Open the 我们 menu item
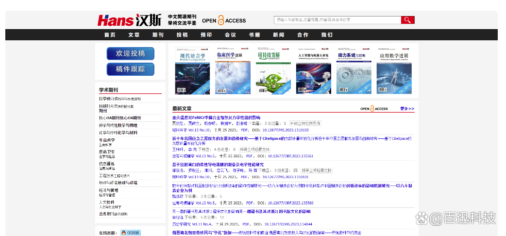 [327, 35]
